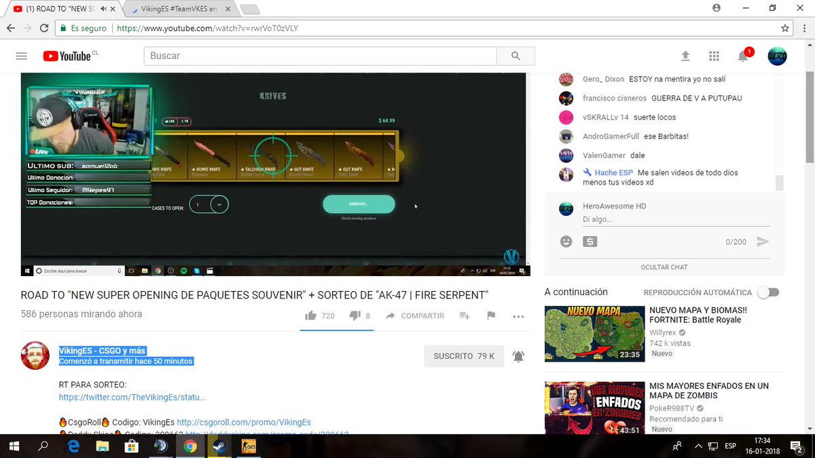This screenshot has width=815, height=458.
Task: Click chat user francisco cisneros
Action: [615, 98]
